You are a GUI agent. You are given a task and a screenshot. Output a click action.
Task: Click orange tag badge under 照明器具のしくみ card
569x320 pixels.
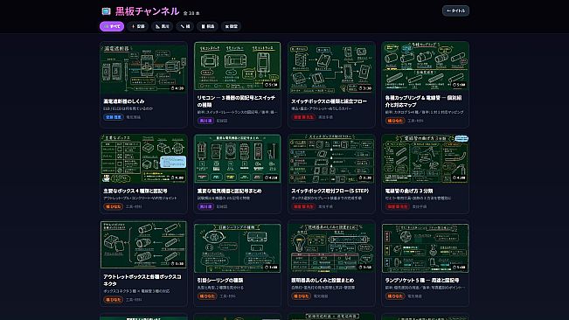pyautogui.click(x=301, y=296)
